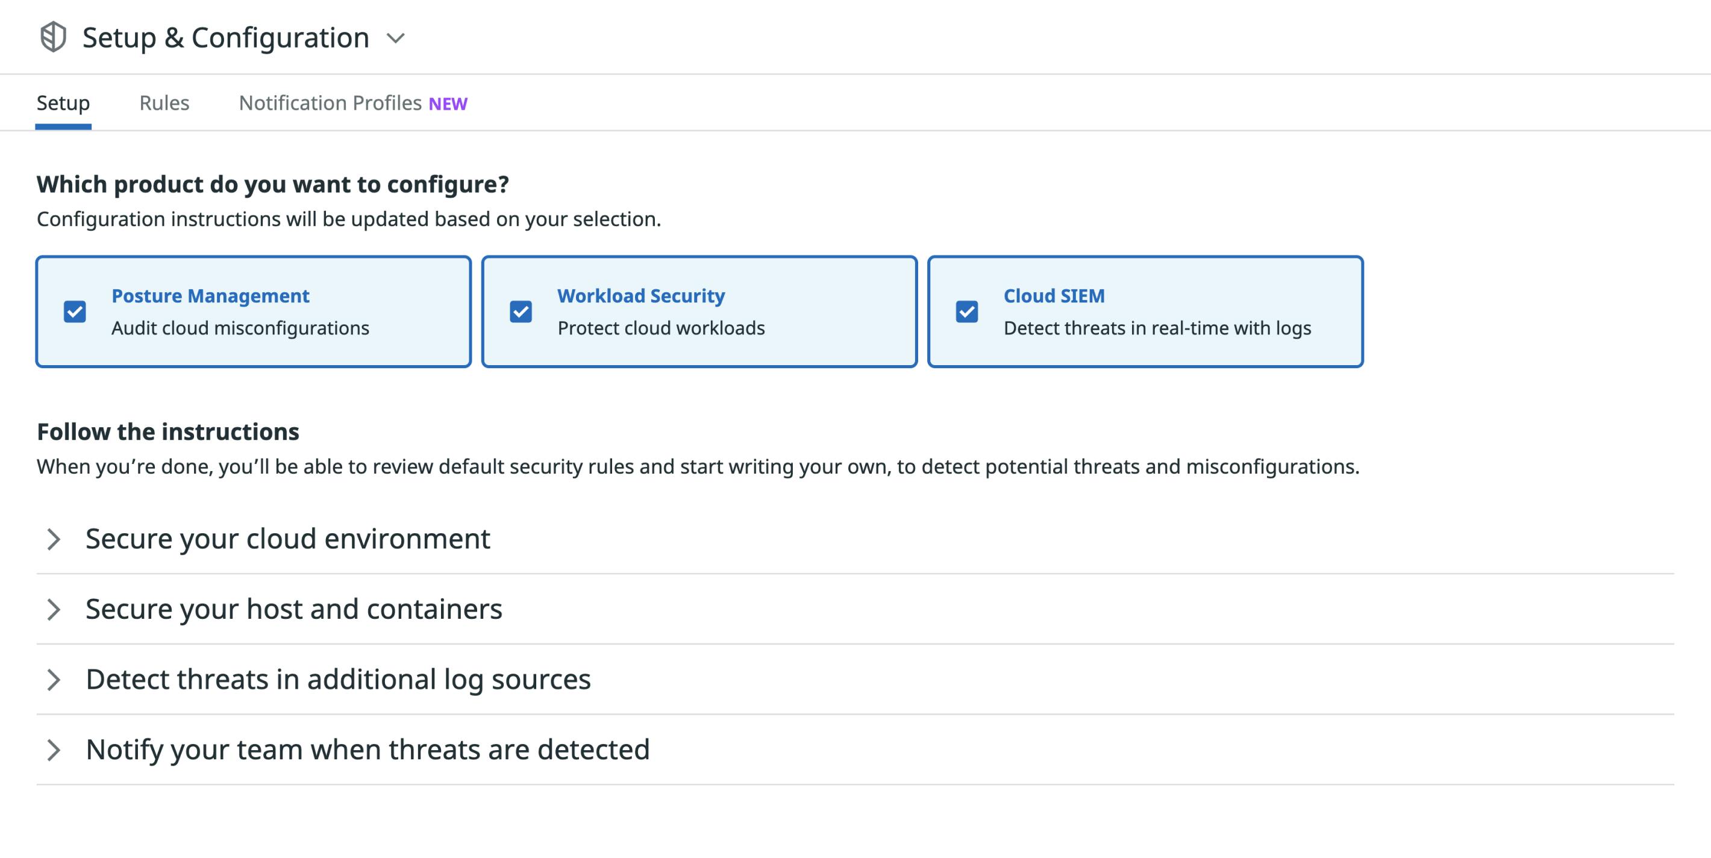Image resolution: width=1711 pixels, height=858 pixels.
Task: Open Notify your team when threats are detected
Action: coord(368,750)
